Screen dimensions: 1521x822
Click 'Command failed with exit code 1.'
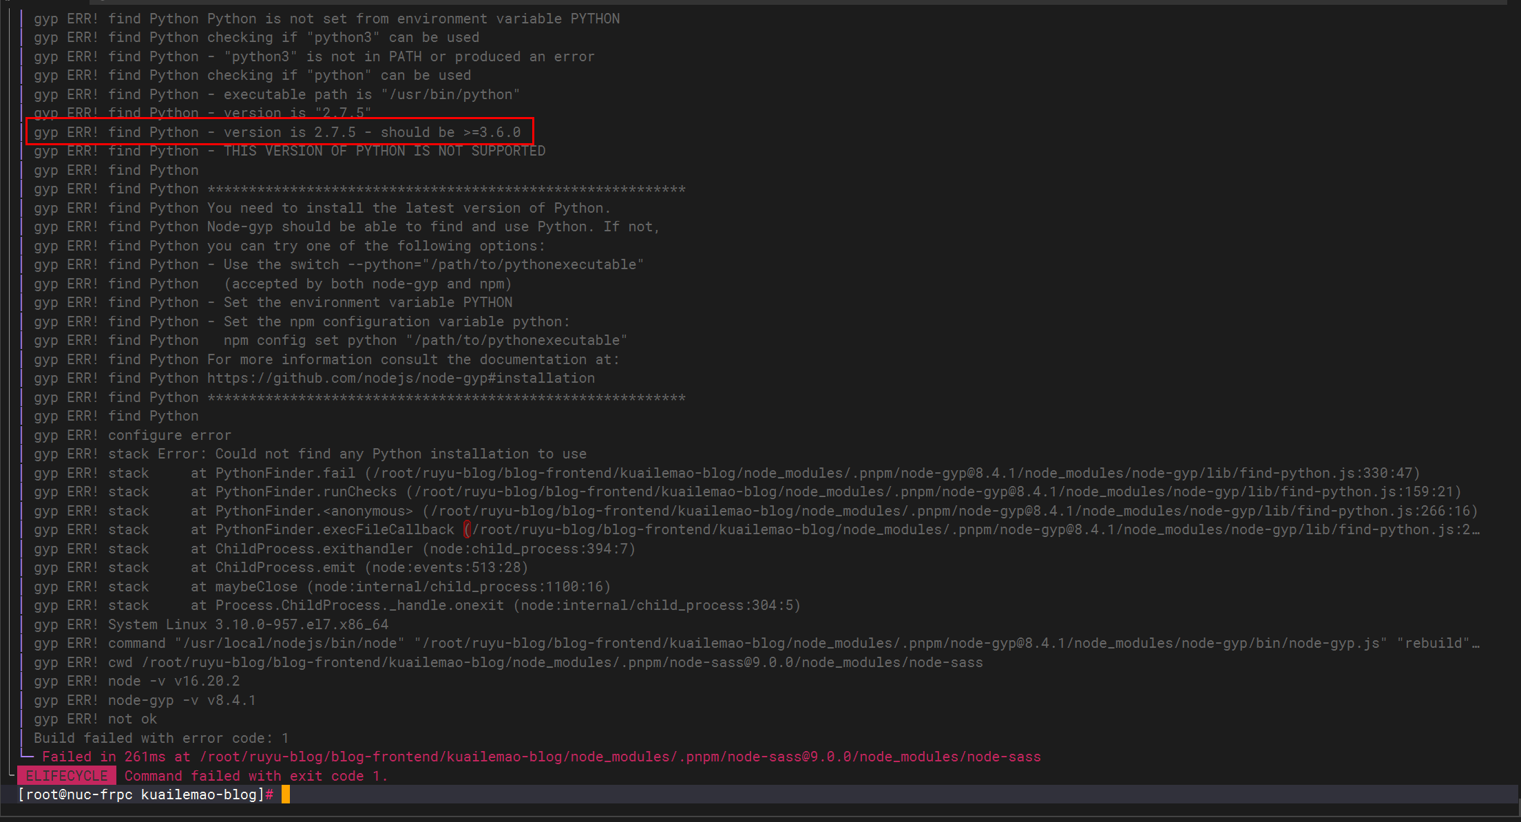pos(256,776)
